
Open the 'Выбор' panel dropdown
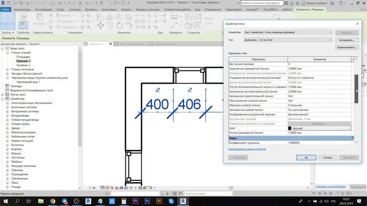8,33
